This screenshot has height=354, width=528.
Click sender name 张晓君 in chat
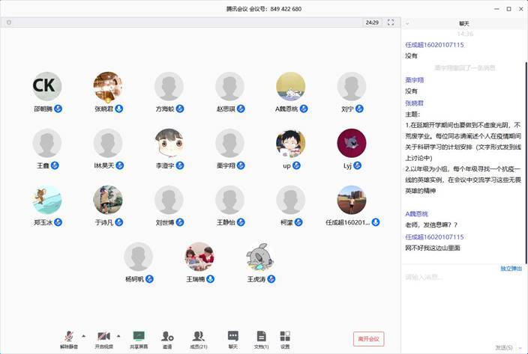[414, 103]
